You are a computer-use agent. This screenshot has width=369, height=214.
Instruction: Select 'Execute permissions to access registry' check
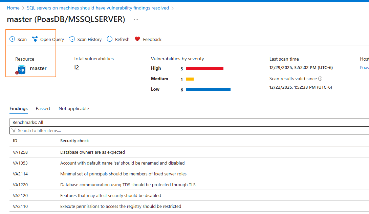pyautogui.click(x=121, y=207)
